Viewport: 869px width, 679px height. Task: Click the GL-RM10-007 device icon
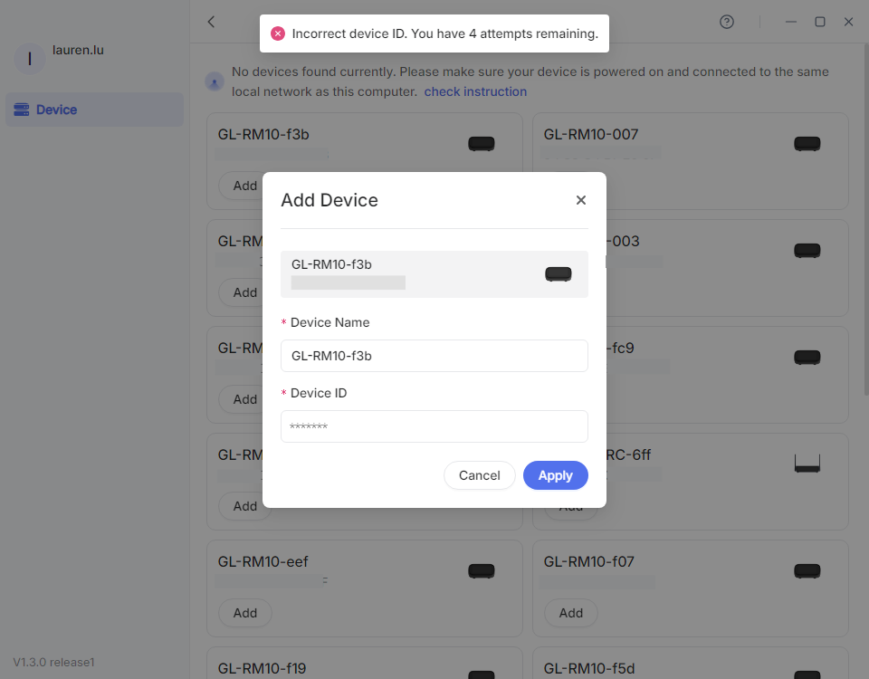click(807, 143)
